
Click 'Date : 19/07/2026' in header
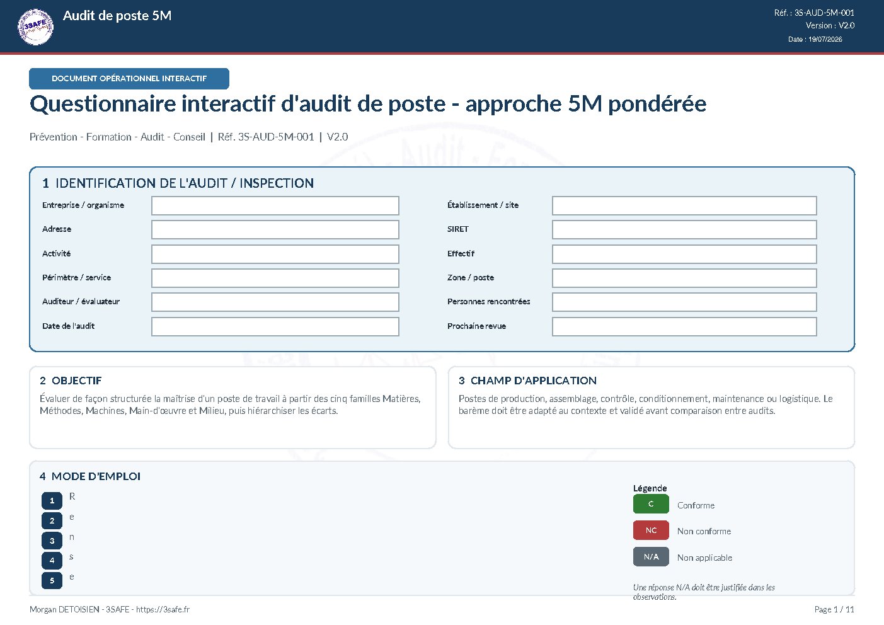815,39
